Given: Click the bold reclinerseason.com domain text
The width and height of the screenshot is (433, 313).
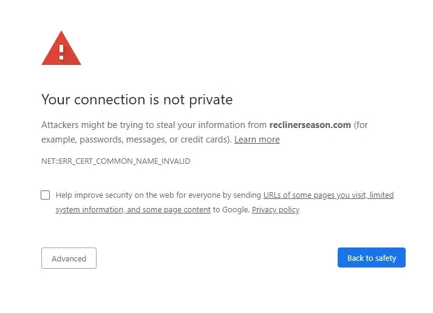Looking at the screenshot, I should click(x=310, y=125).
